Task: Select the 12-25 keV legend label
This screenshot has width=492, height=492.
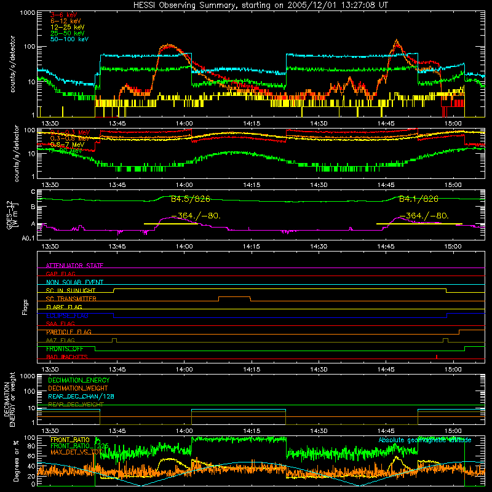Action: pyautogui.click(x=68, y=27)
